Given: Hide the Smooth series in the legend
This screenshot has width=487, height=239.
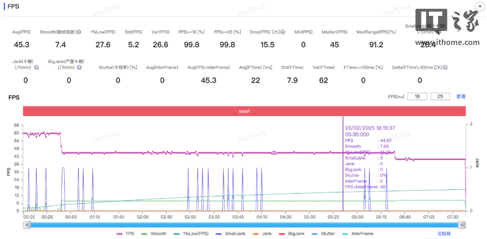Looking at the screenshot, I should click(154, 234).
